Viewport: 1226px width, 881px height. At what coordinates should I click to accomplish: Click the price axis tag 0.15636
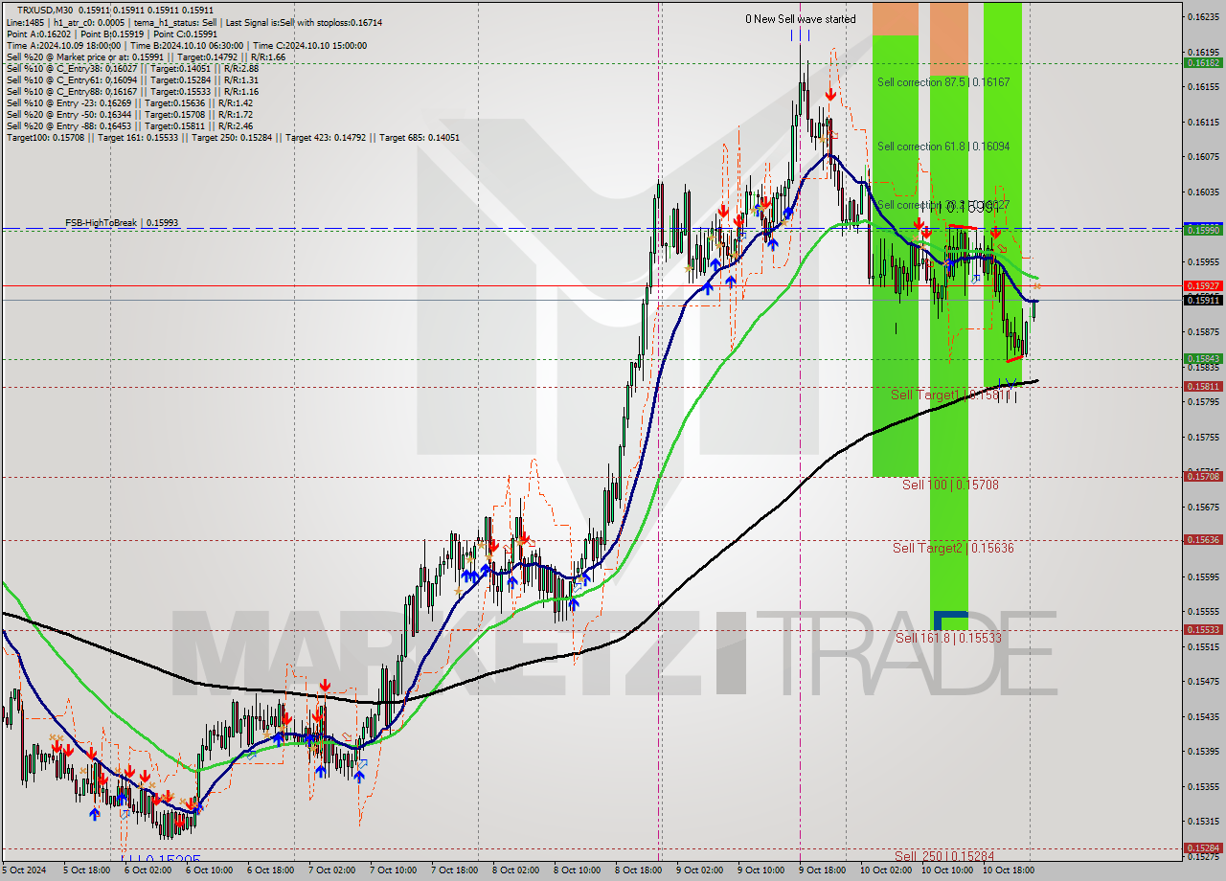tap(1203, 540)
